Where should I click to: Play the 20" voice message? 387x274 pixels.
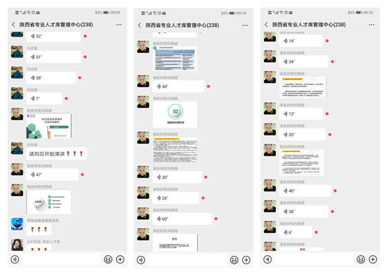[x=303, y=135]
